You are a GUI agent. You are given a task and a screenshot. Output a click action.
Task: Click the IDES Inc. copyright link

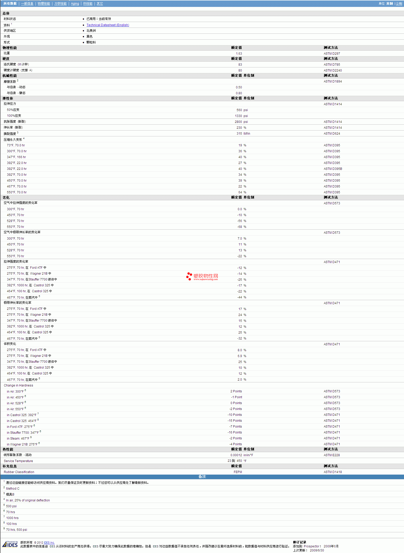[49, 543]
